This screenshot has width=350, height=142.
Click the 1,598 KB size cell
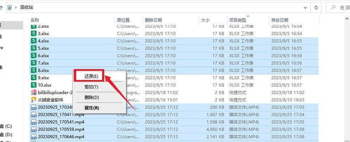215,122
